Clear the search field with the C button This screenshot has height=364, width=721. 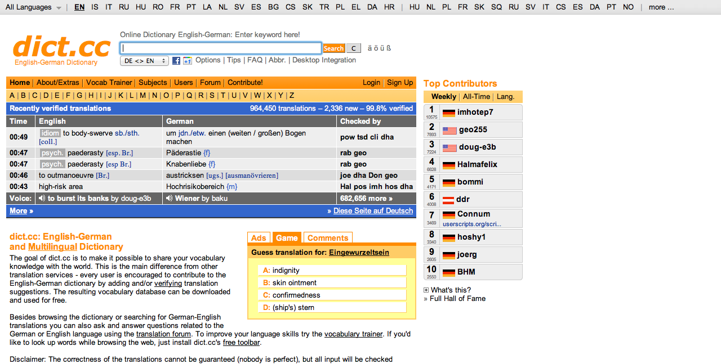pyautogui.click(x=353, y=48)
